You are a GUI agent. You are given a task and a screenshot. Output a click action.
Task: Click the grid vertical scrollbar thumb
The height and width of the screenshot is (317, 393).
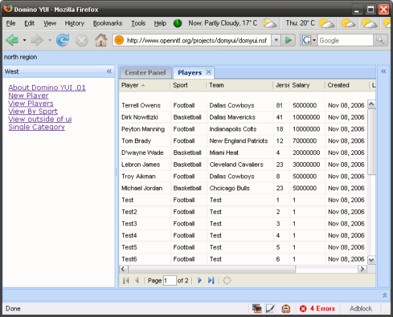click(371, 142)
